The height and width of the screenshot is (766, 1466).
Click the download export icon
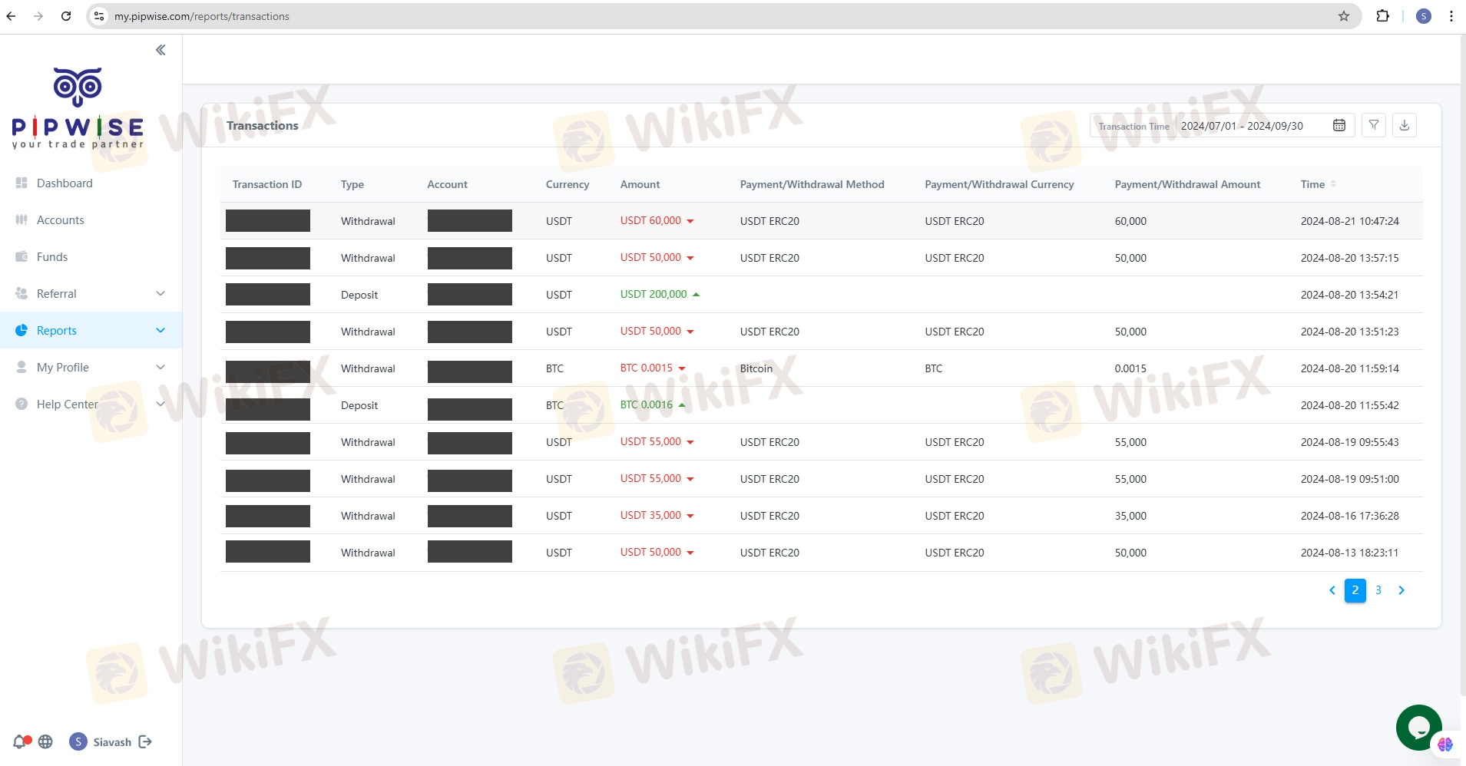pyautogui.click(x=1405, y=125)
